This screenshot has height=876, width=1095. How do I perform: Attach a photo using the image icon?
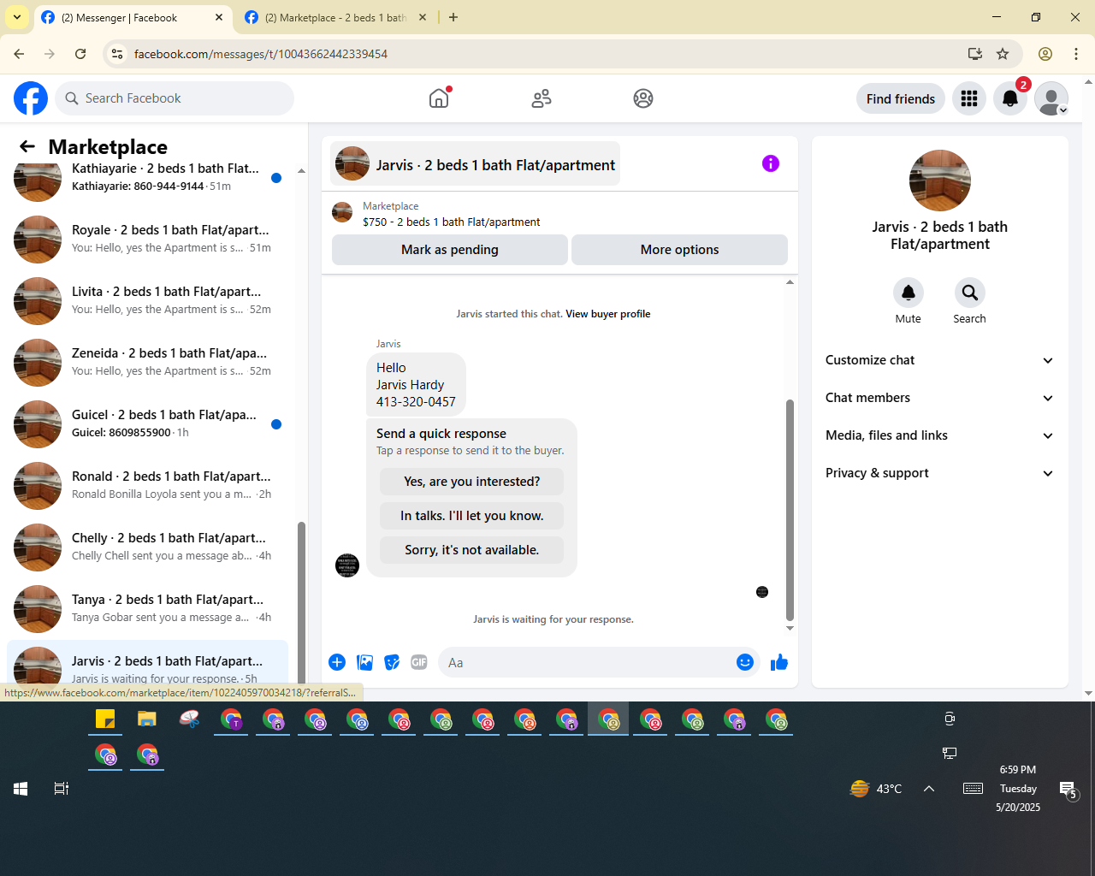(364, 662)
